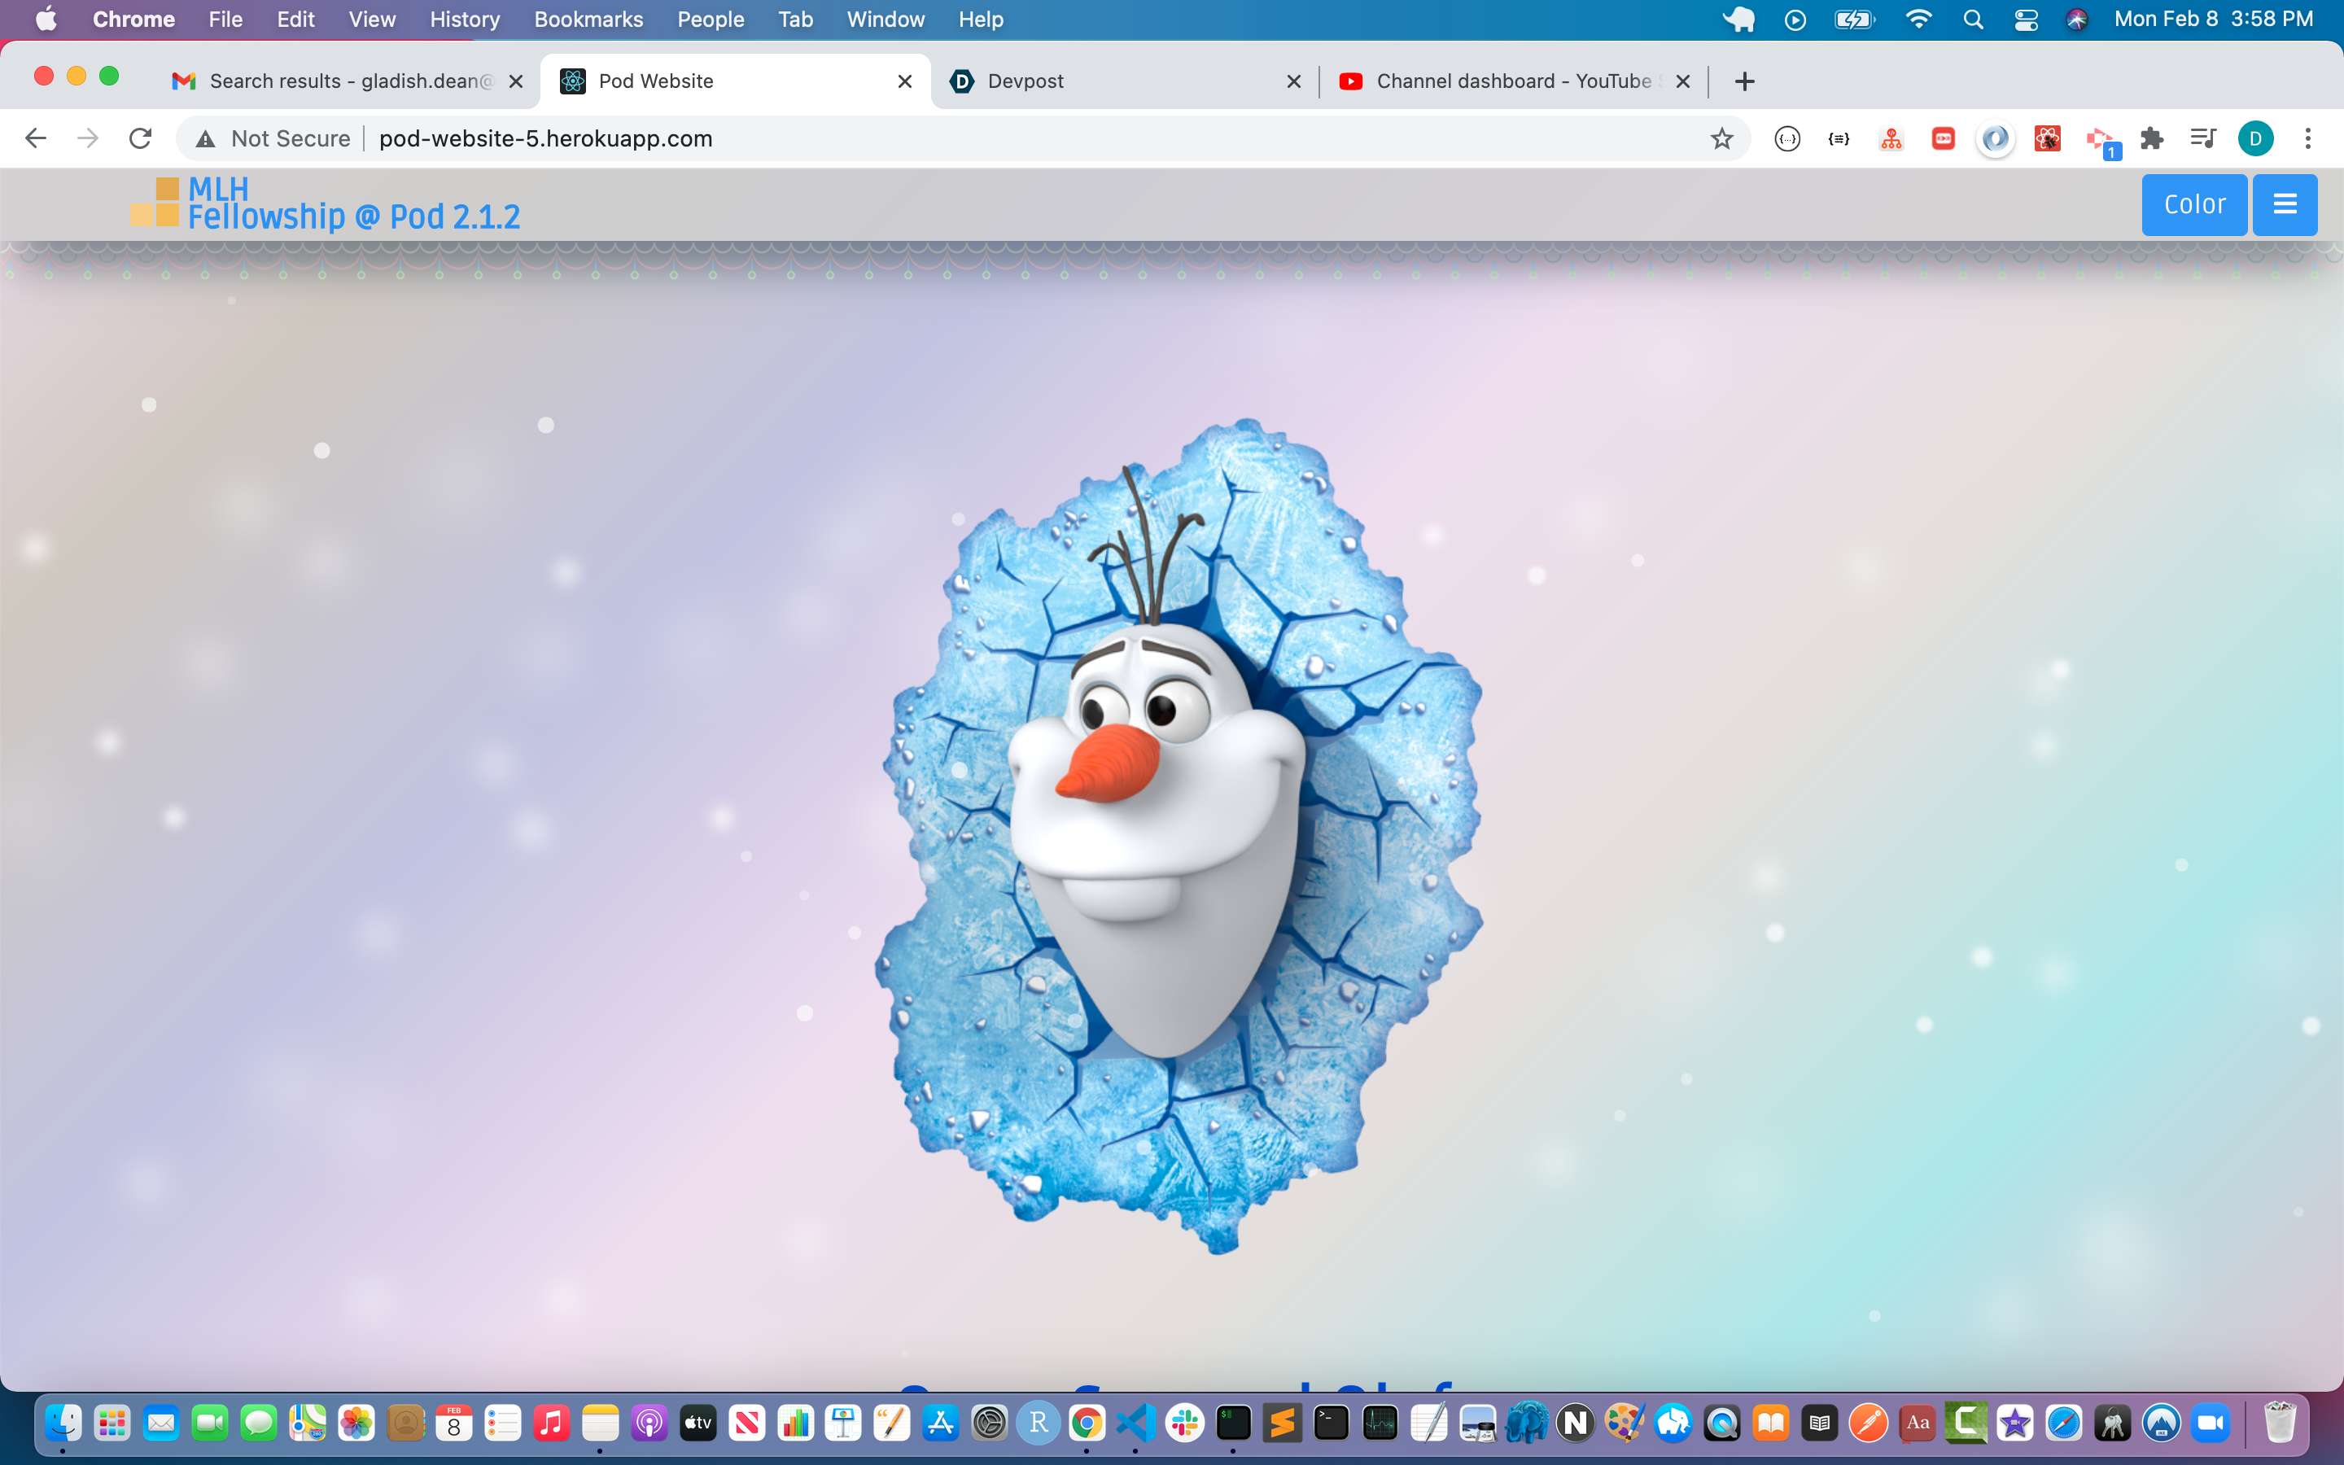This screenshot has height=1465, width=2344.
Task: Reload the Pod Website page
Action: pyautogui.click(x=141, y=138)
